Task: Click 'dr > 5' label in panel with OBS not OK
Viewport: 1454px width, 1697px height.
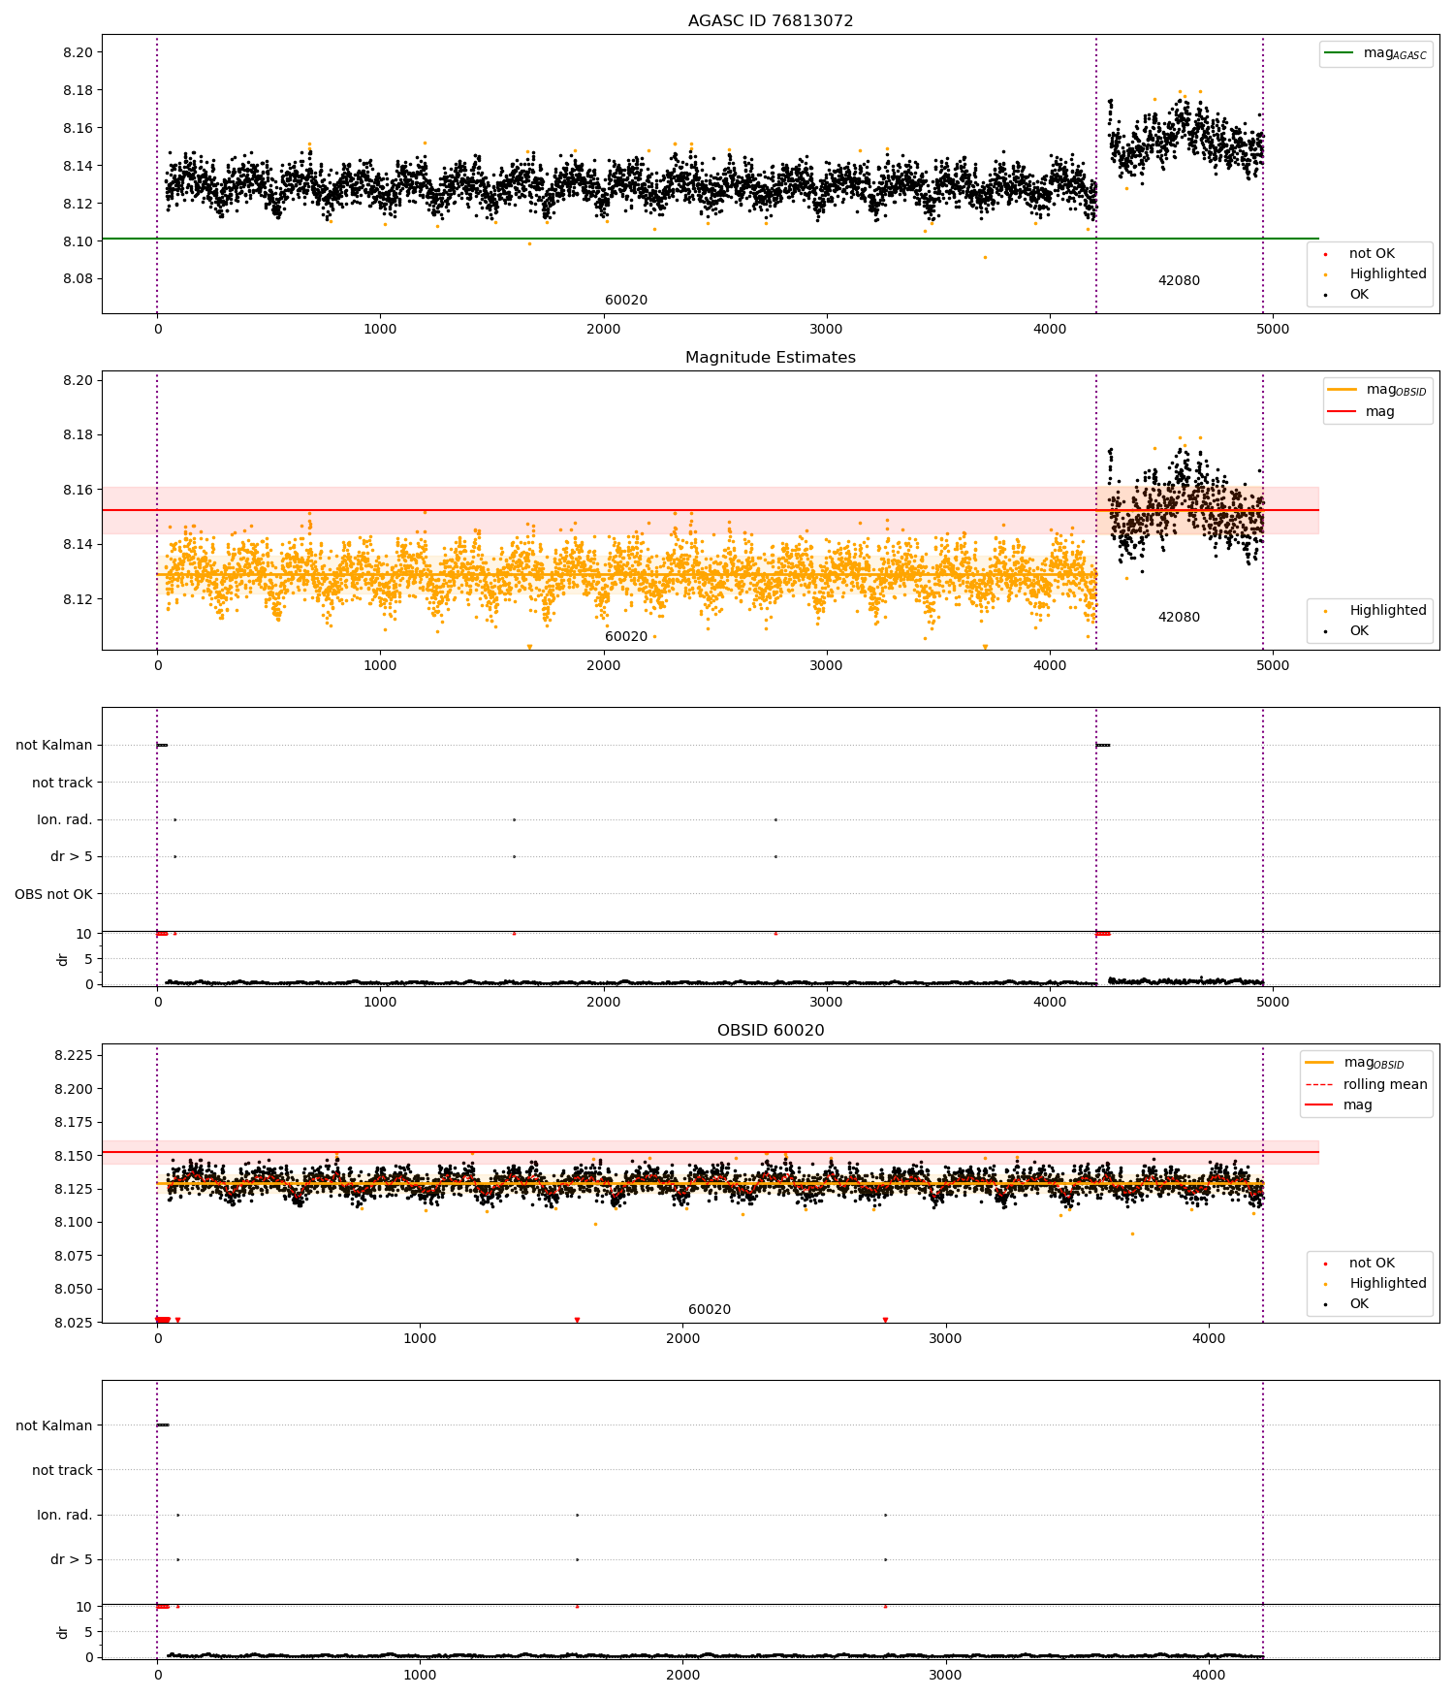Action: (x=72, y=857)
